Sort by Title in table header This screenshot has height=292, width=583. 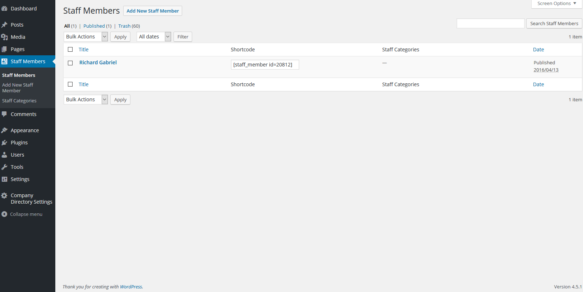(83, 50)
